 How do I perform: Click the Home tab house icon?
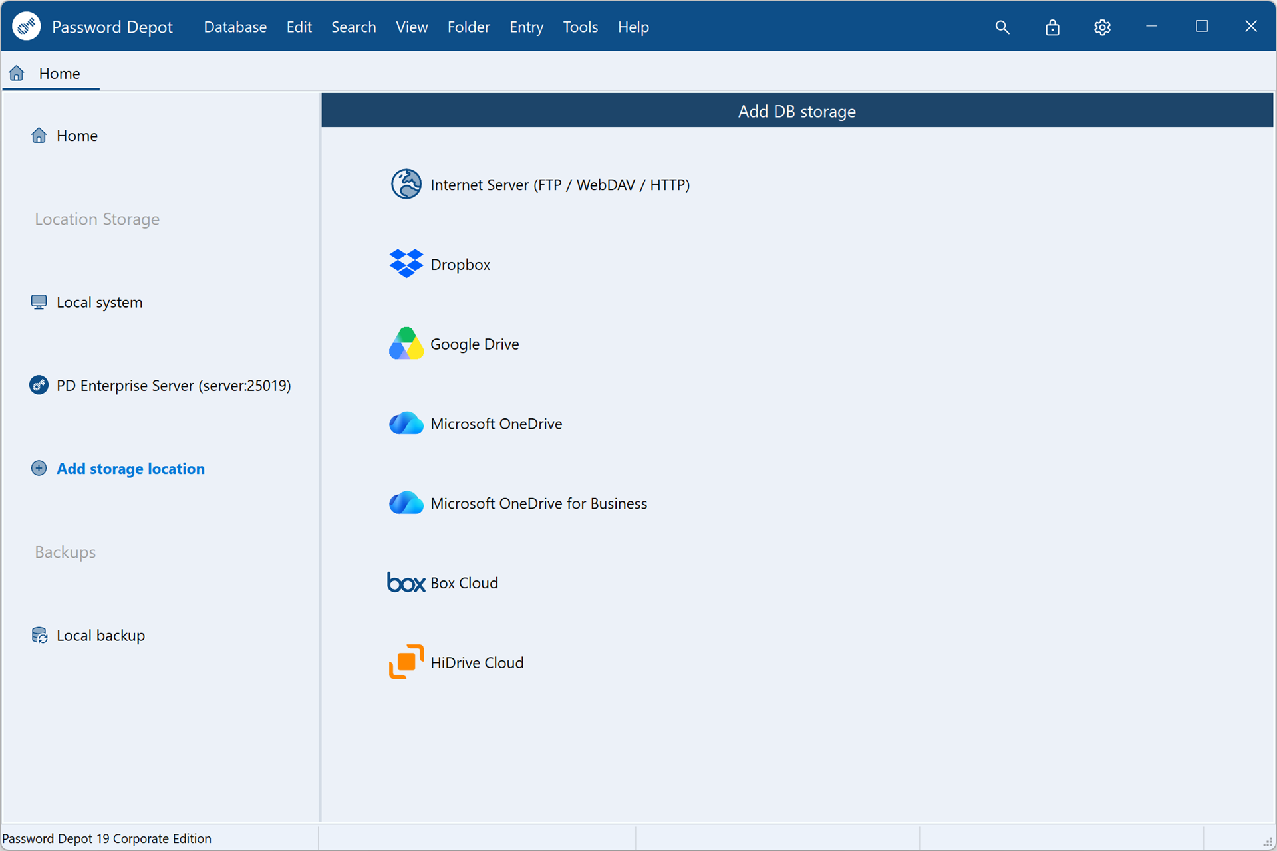coord(17,73)
